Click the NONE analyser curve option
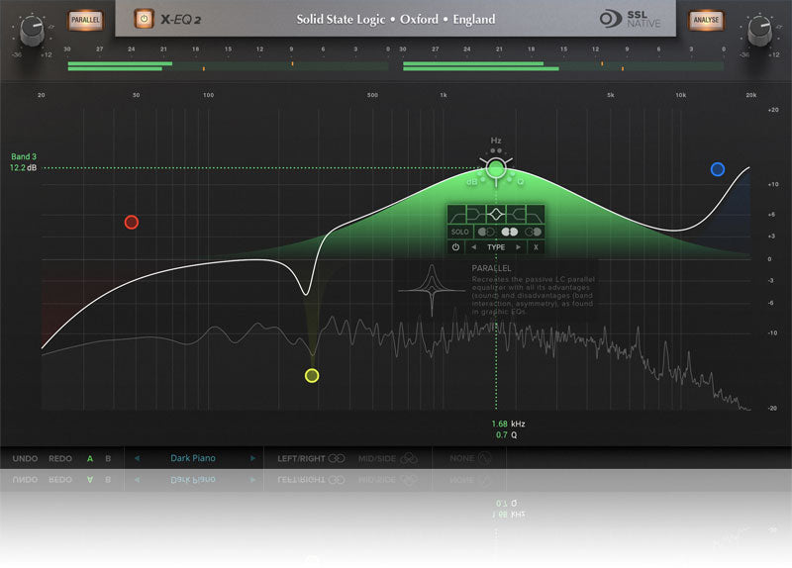 pyautogui.click(x=470, y=458)
